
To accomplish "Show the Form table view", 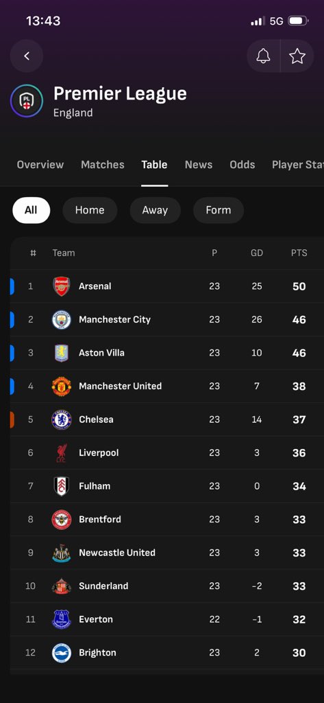I will pos(219,210).
